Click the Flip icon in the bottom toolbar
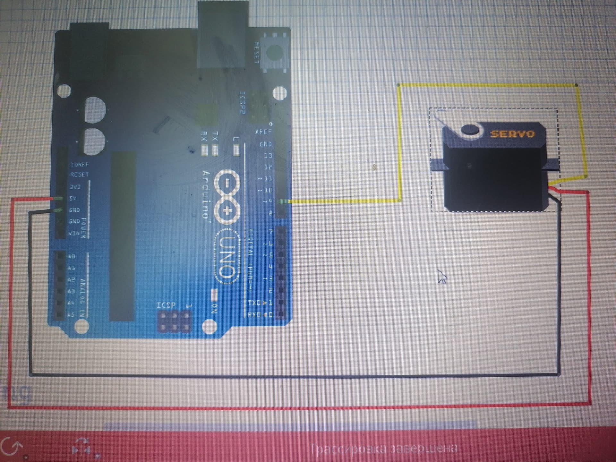The width and height of the screenshot is (616, 462). [81, 447]
